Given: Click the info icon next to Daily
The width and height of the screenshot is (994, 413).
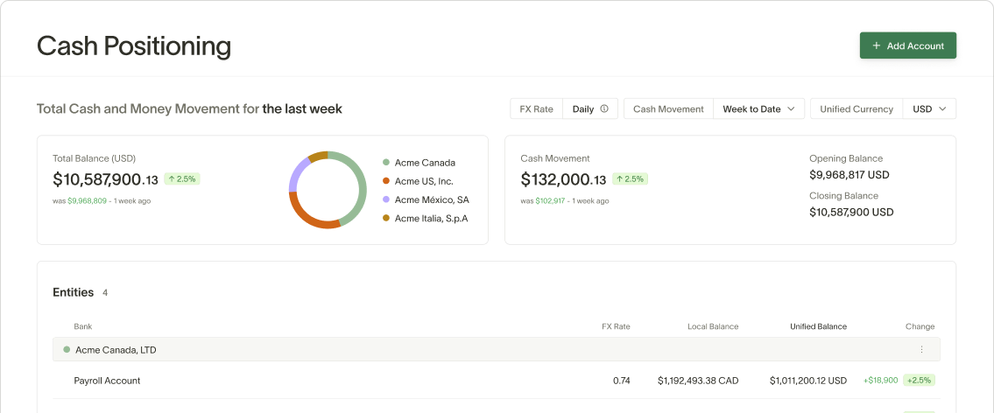Looking at the screenshot, I should click(x=604, y=109).
